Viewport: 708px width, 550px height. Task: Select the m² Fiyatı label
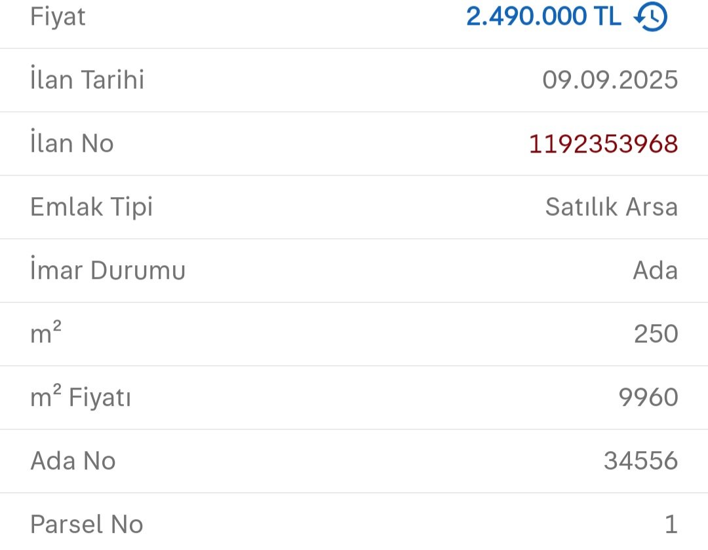81,397
